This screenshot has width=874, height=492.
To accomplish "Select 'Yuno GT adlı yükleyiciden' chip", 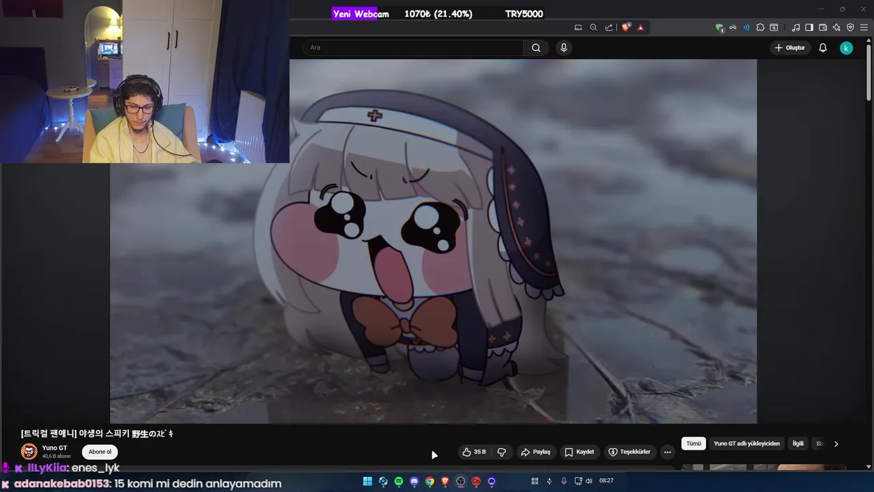I will [747, 443].
